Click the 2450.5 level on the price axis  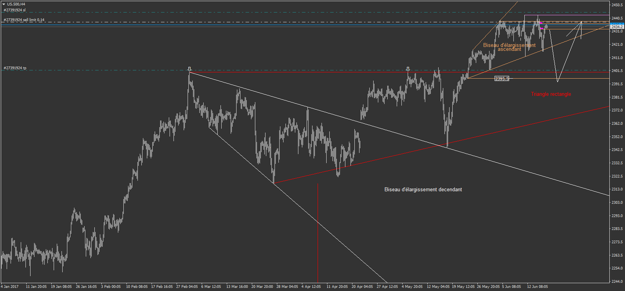coord(617,5)
